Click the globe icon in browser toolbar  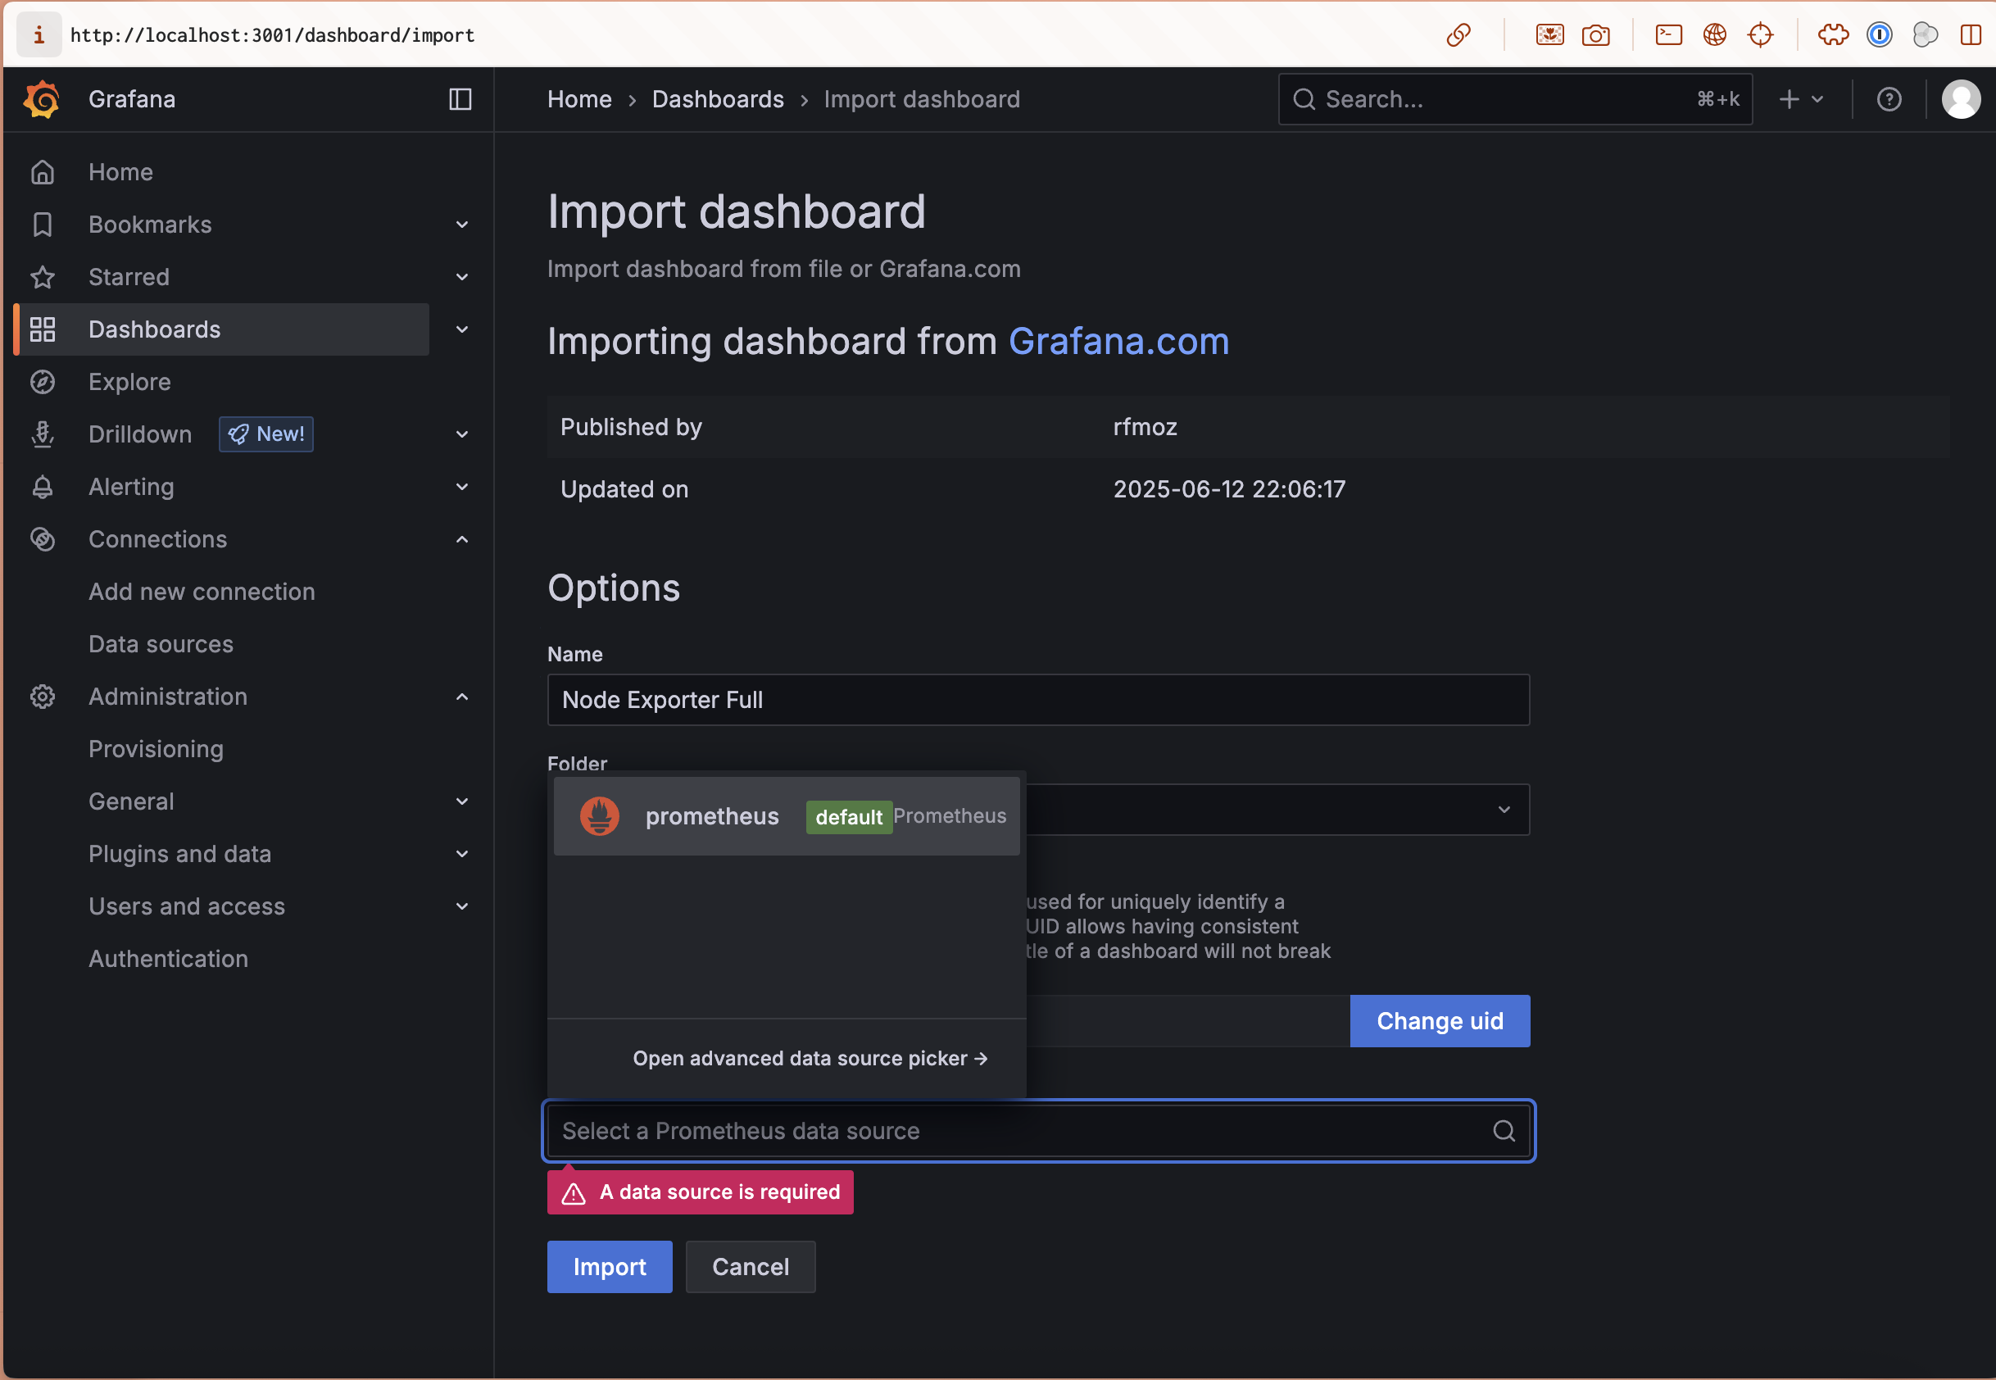tap(1714, 34)
